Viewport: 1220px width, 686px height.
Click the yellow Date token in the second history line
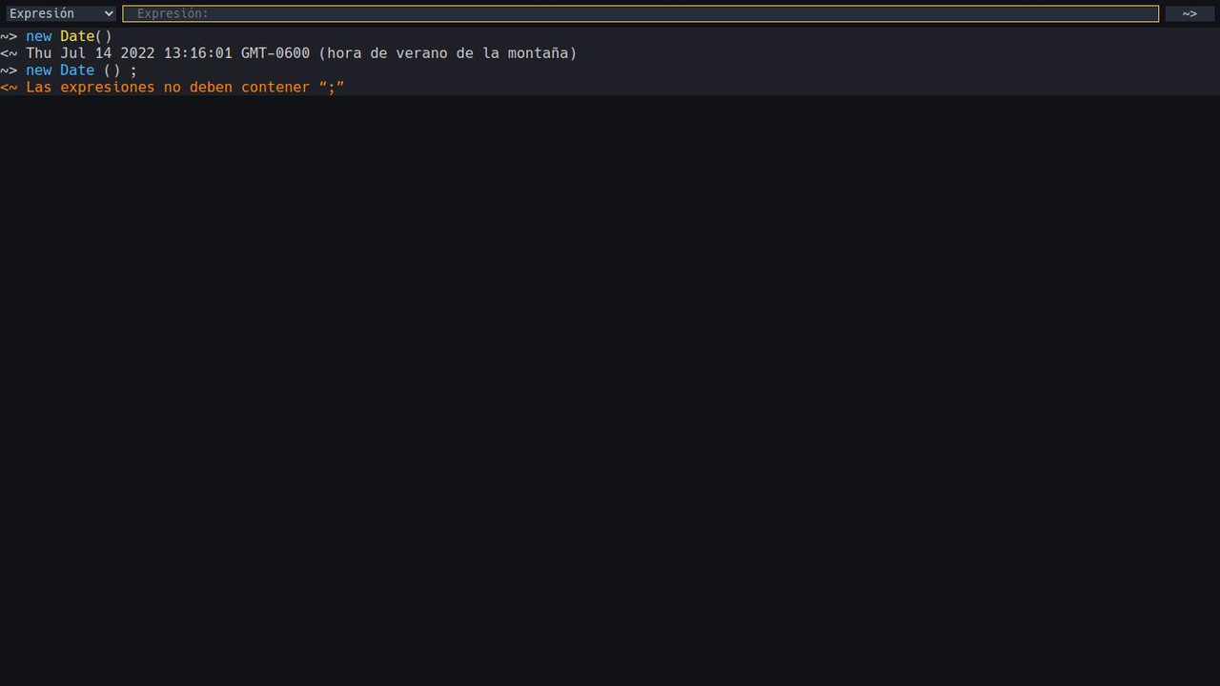77,71
